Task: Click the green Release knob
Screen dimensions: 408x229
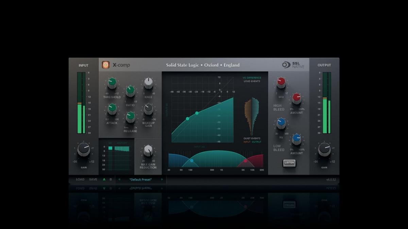Action: coord(131,117)
